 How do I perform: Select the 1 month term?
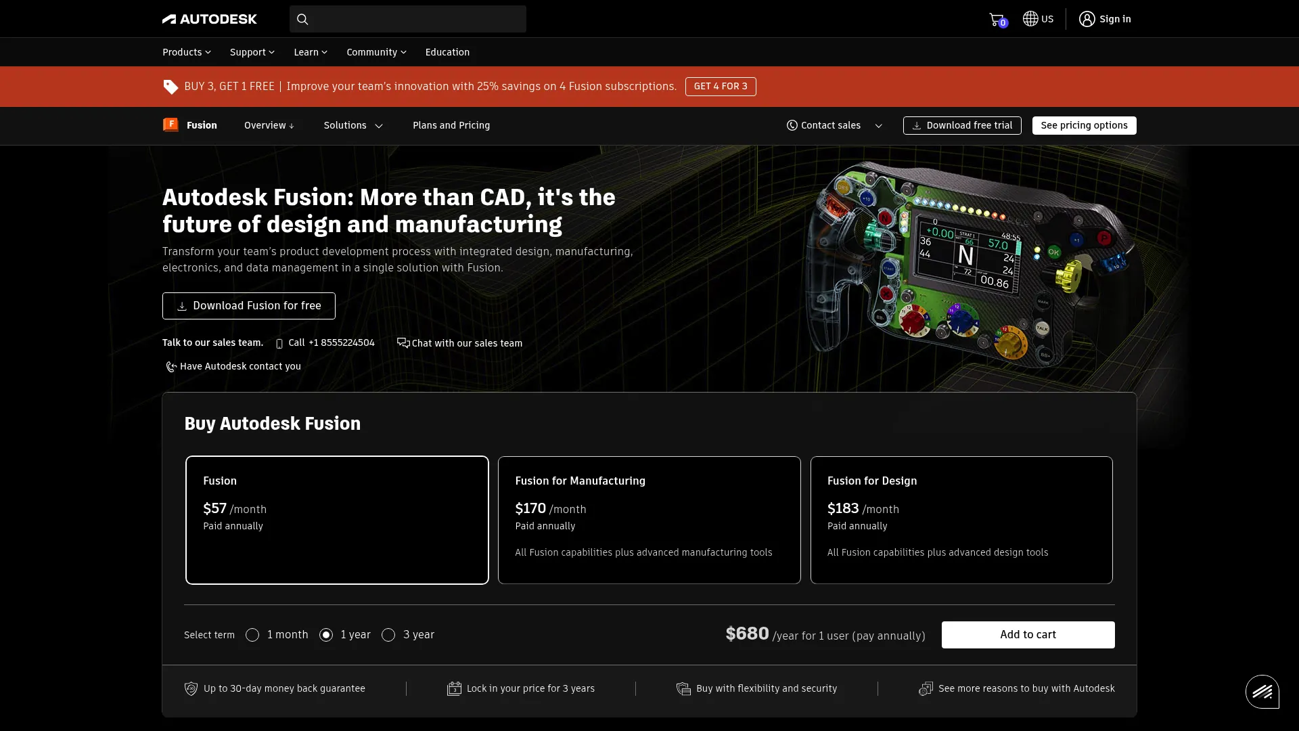pos(252,635)
